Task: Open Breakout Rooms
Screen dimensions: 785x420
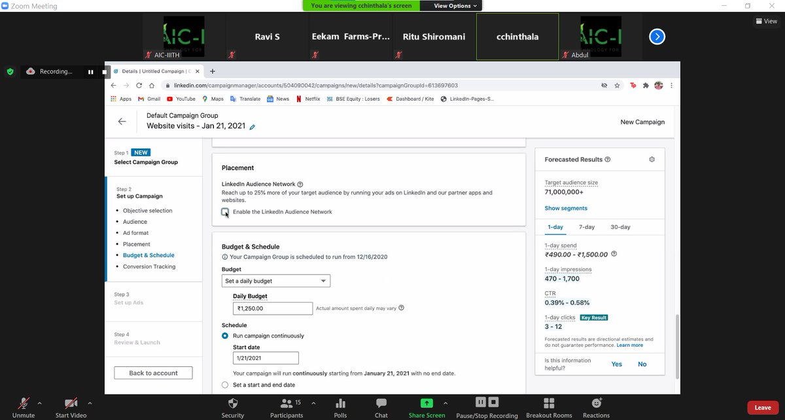Action: point(549,406)
